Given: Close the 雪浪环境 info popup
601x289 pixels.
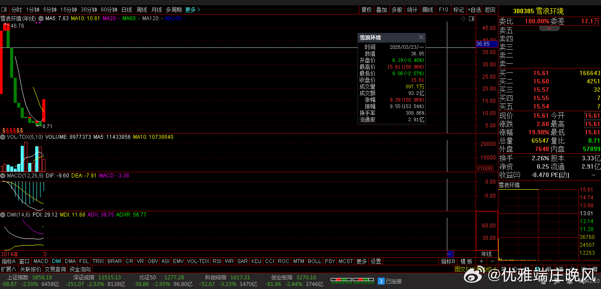Looking at the screenshot, I should (x=421, y=37).
